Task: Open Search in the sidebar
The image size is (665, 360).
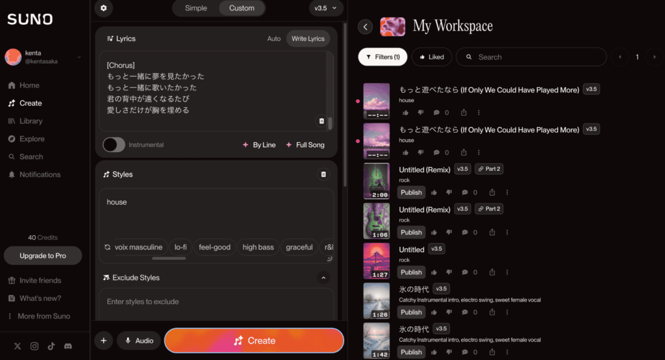Action: (26, 157)
